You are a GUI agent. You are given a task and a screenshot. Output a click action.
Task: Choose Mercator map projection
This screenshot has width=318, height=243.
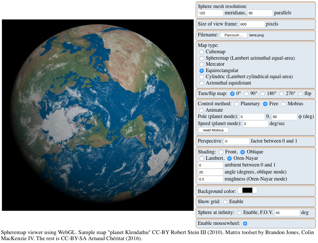202,64
